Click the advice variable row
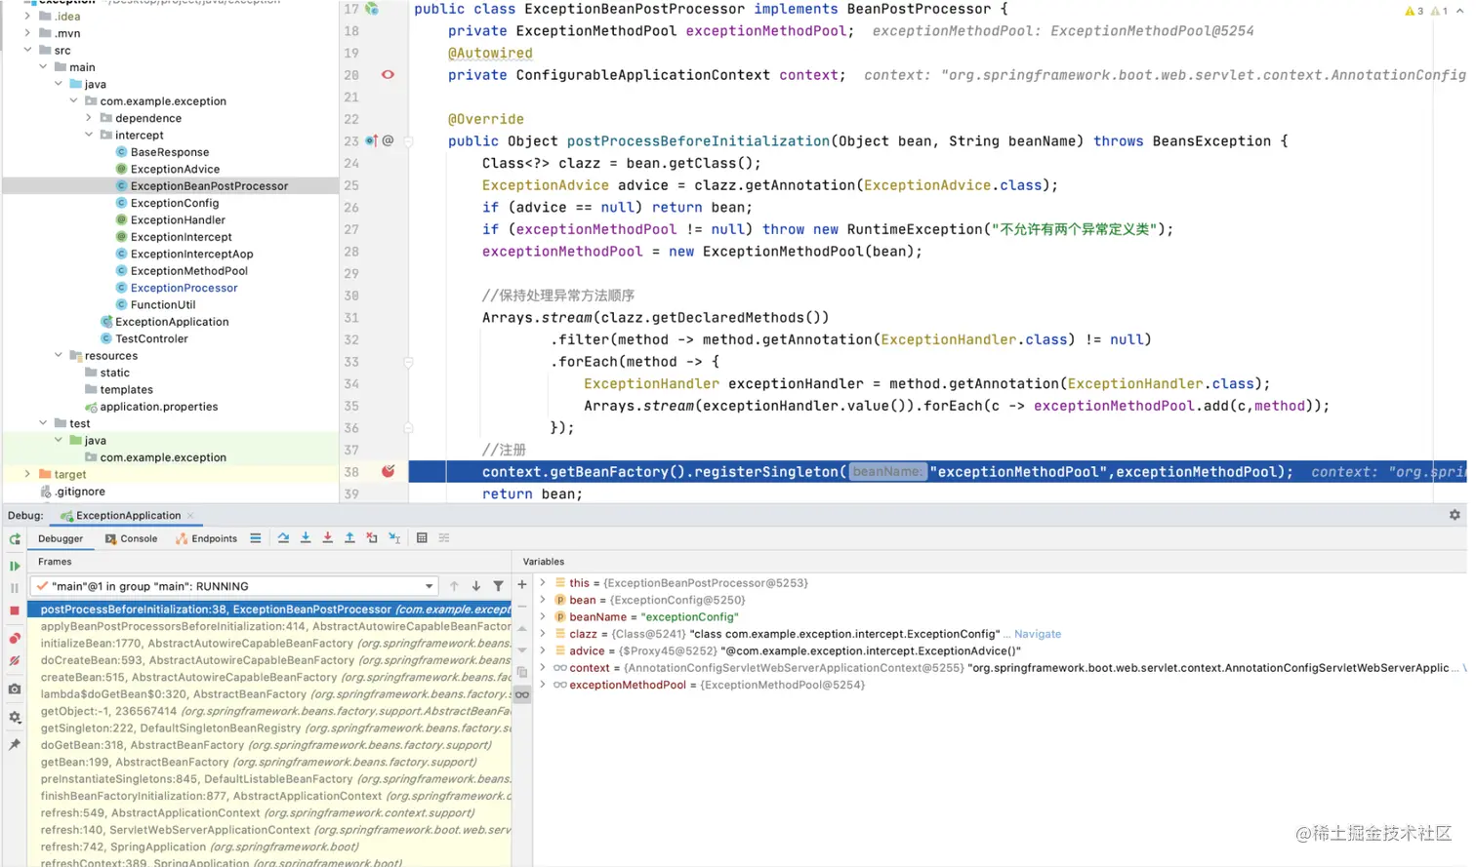The height and width of the screenshot is (867, 1476). pyautogui.click(x=1001, y=651)
